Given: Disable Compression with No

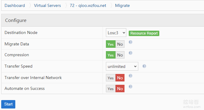Looking at the screenshot, I should click(120, 55).
